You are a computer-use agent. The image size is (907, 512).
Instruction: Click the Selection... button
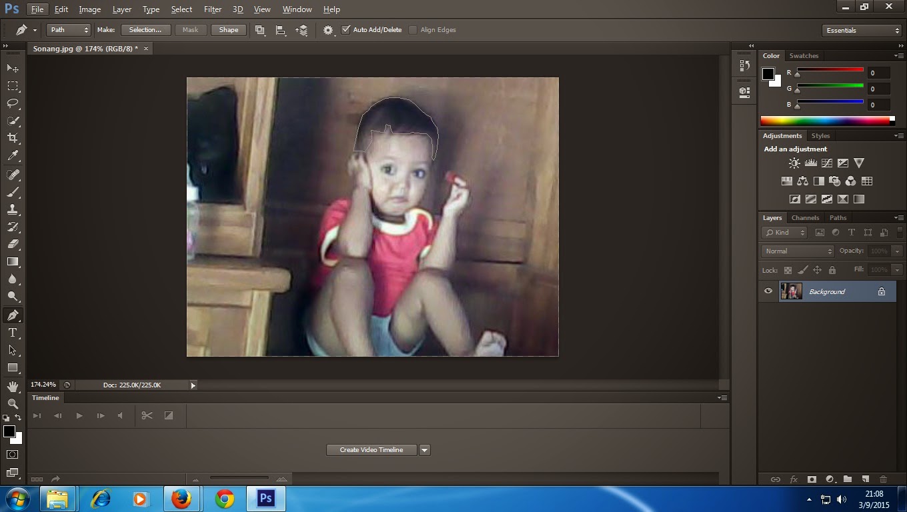[145, 30]
